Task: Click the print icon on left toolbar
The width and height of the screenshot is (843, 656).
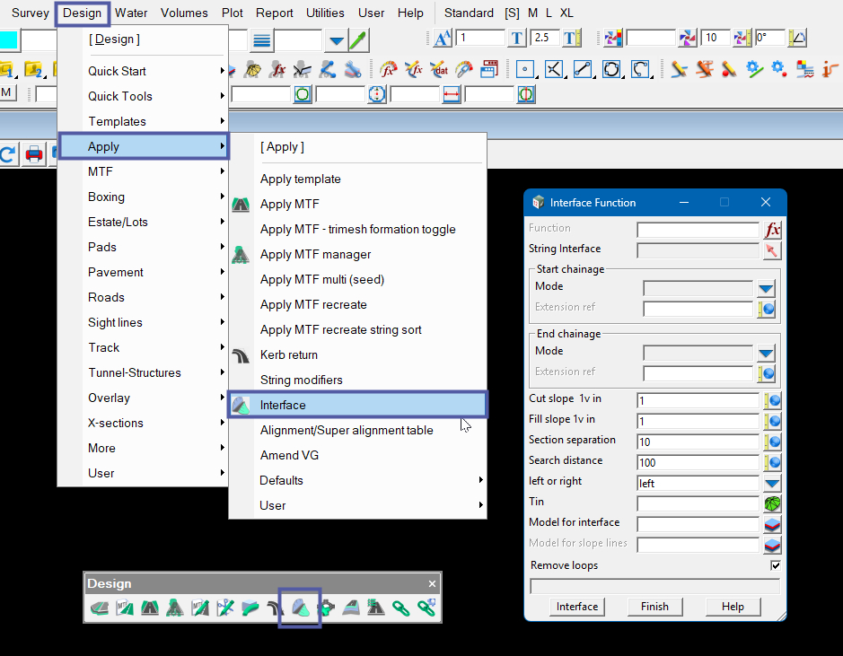Action: tap(34, 153)
